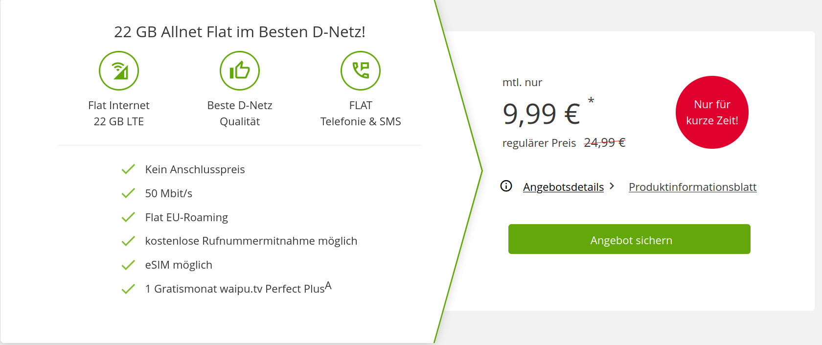Click the Flat Internet LTE signal icon
The height and width of the screenshot is (345, 822).
click(x=119, y=71)
